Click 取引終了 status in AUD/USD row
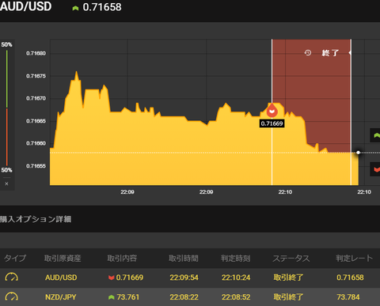 click(288, 278)
